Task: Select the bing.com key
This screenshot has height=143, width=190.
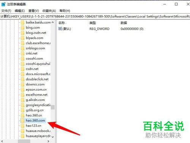Action: [x=33, y=28]
